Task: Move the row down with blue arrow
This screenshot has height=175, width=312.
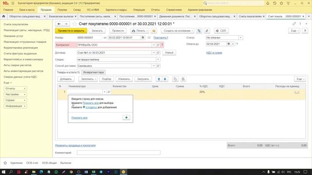Action: click(x=165, y=79)
